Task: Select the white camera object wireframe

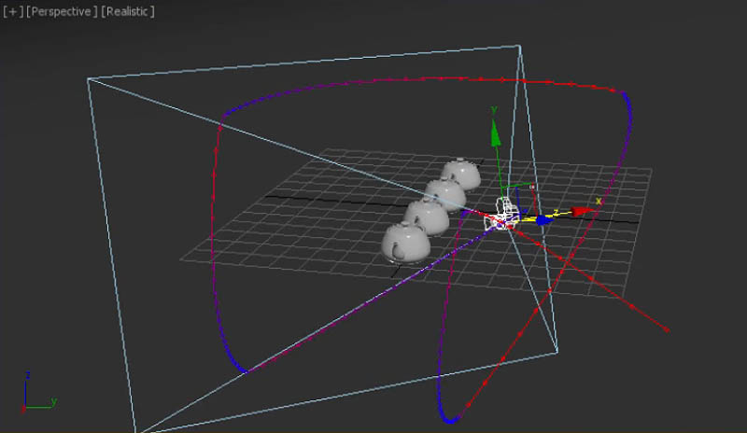Action: 503,216
